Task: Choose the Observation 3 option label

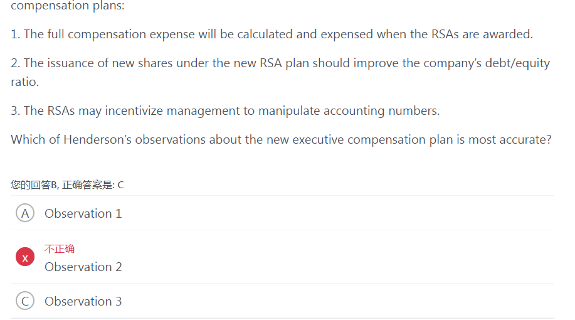Action: [83, 301]
